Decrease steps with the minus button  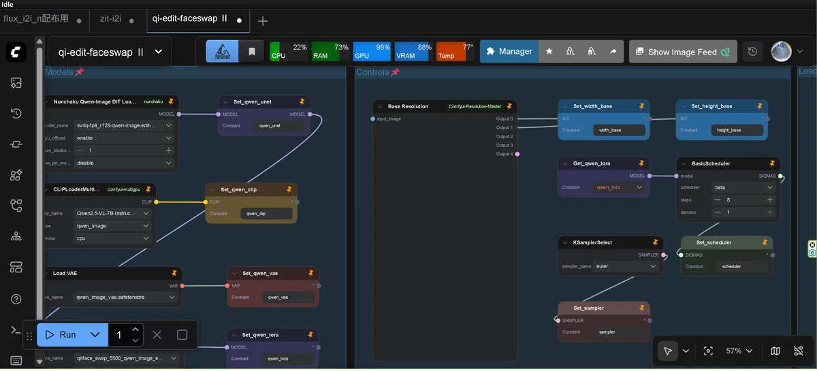click(717, 199)
